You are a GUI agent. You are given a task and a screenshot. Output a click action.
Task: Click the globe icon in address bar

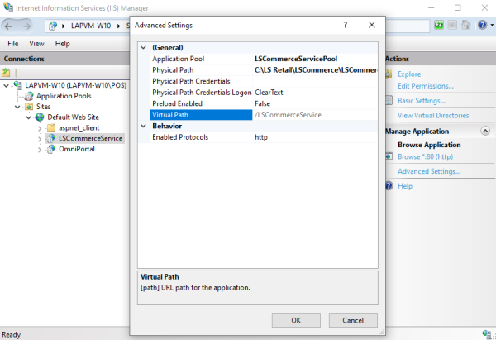click(53, 26)
